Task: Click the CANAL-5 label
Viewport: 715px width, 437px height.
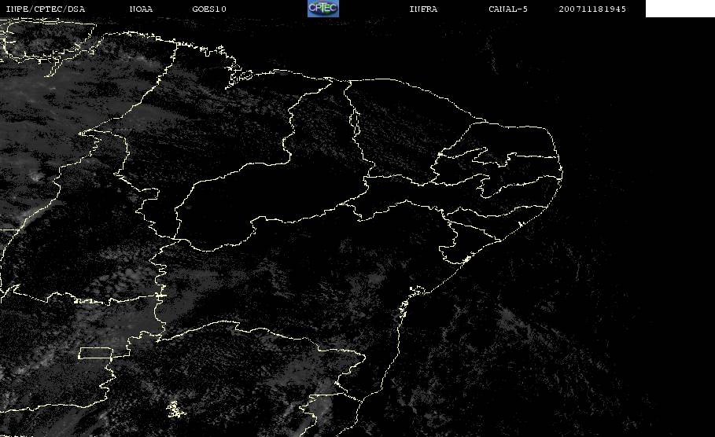Action: click(508, 9)
